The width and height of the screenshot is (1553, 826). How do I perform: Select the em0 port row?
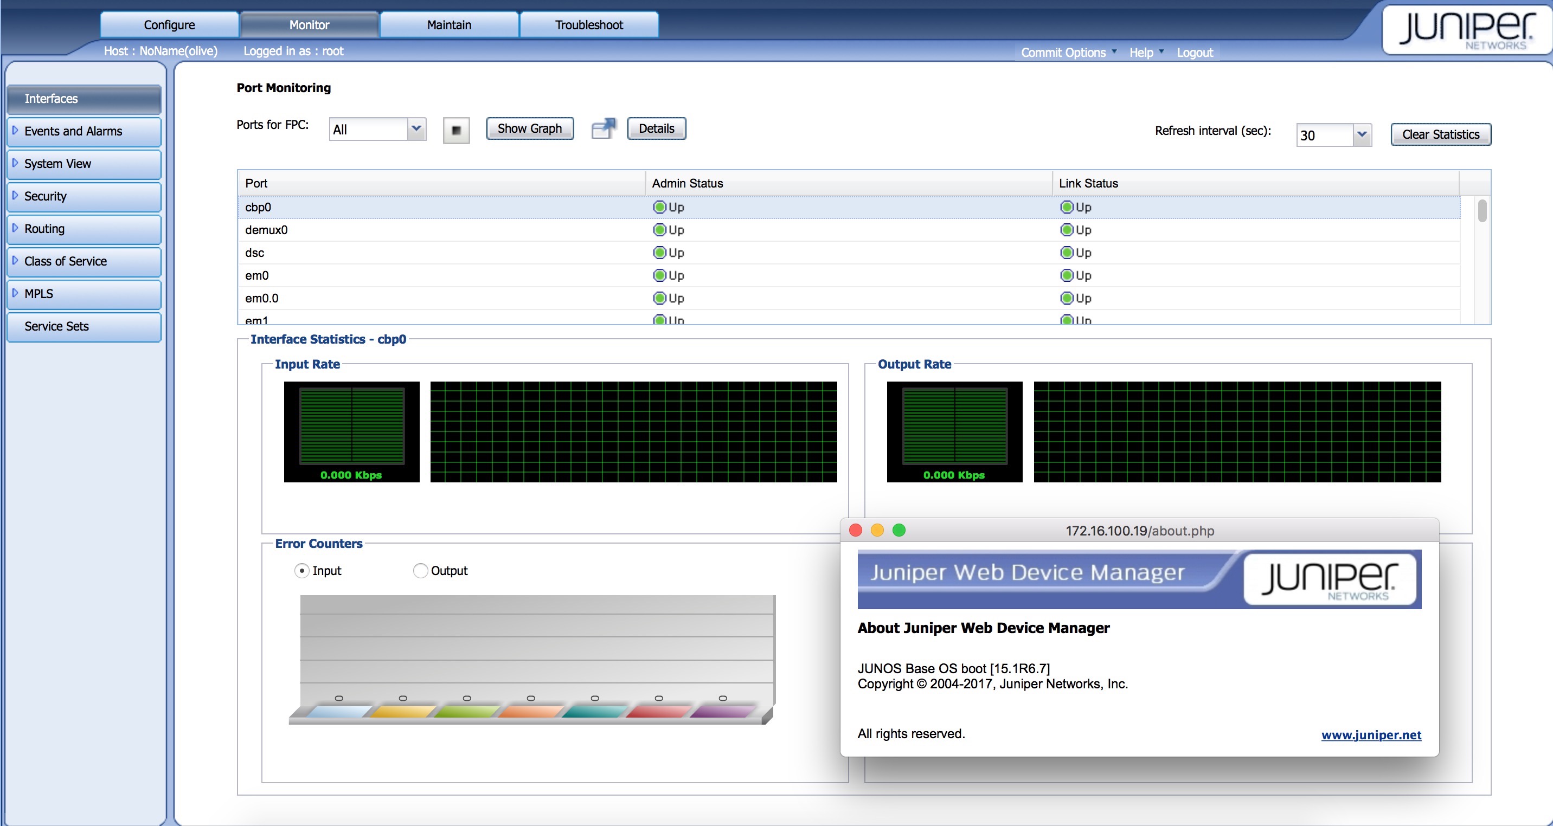tap(849, 275)
